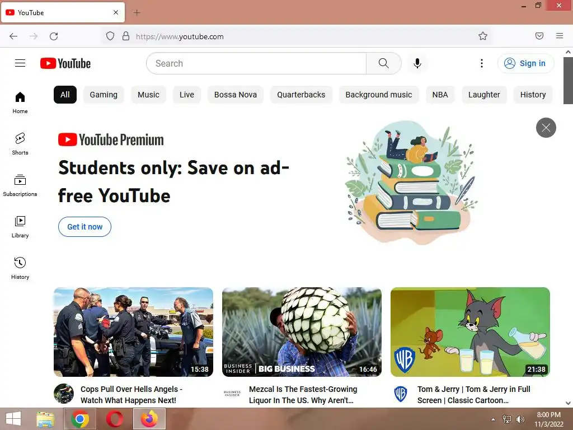Dismiss the YouTube Premium banner
The image size is (573, 430).
(546, 128)
